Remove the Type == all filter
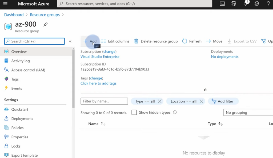 click(x=159, y=101)
